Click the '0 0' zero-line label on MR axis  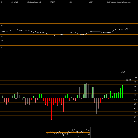pos(135,100)
